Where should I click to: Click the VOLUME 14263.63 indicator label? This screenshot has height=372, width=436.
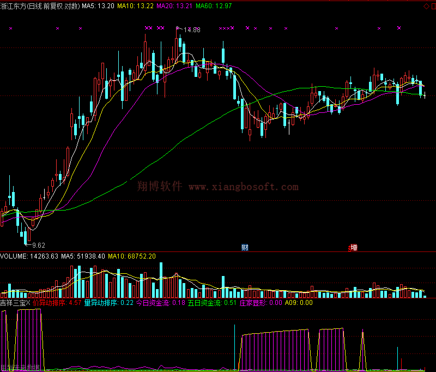coord(29,256)
